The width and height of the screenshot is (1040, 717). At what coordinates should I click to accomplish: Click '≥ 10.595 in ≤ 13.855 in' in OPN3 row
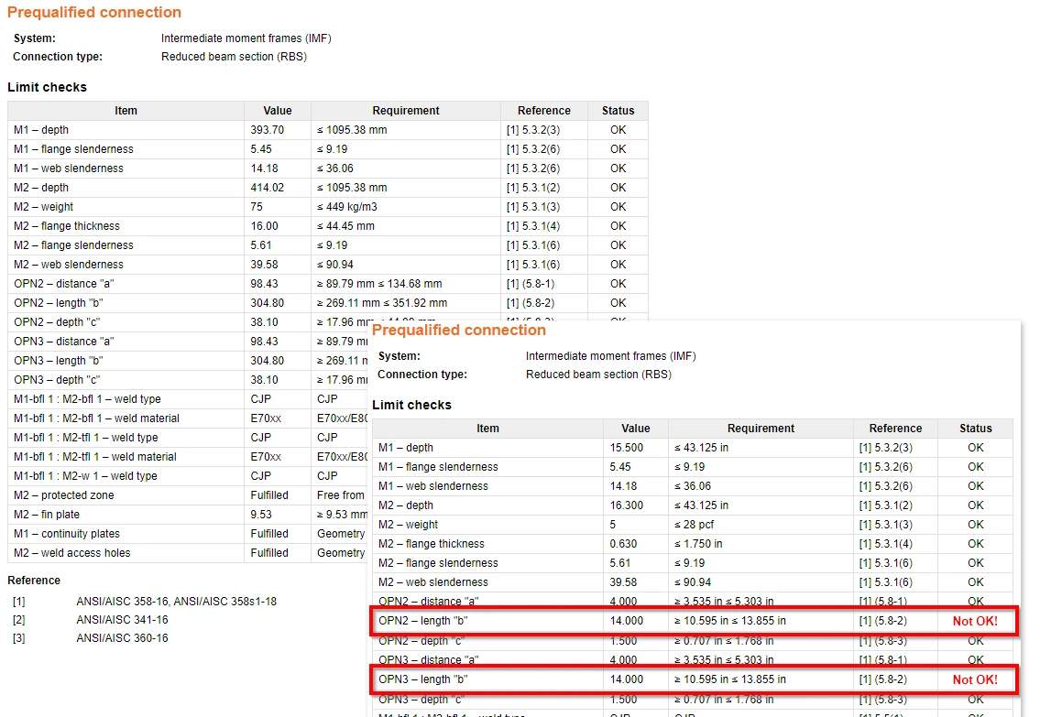tap(730, 679)
